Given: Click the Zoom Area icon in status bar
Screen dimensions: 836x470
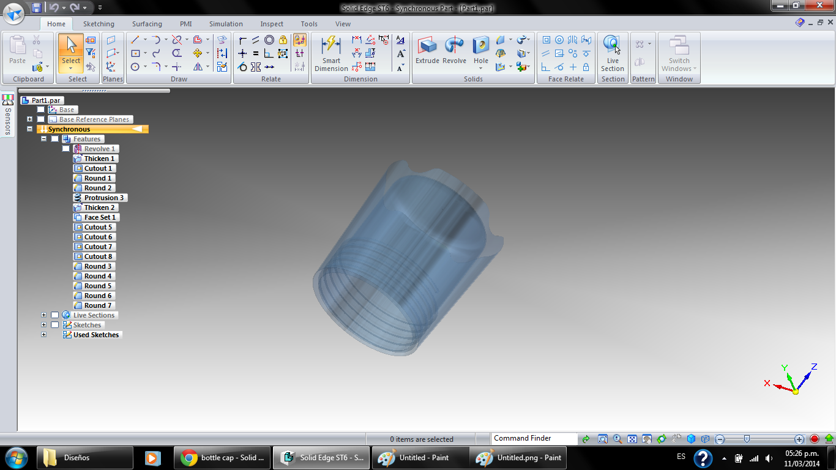Looking at the screenshot, I should click(x=602, y=439).
